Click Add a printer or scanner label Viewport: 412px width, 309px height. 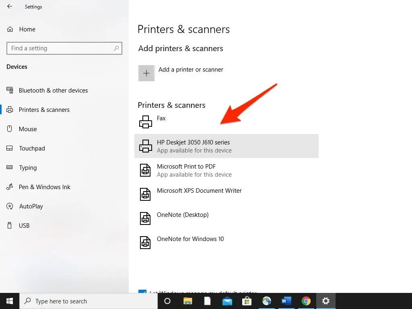pos(191,70)
